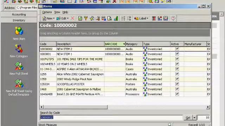The width and height of the screenshot is (225, 126).
Task: Click the blue tree-with-star icon
Action: point(160,18)
